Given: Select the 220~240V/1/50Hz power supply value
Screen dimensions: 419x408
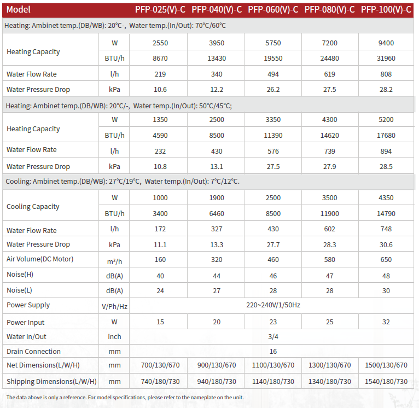Looking at the screenshot, I should 273,305.
